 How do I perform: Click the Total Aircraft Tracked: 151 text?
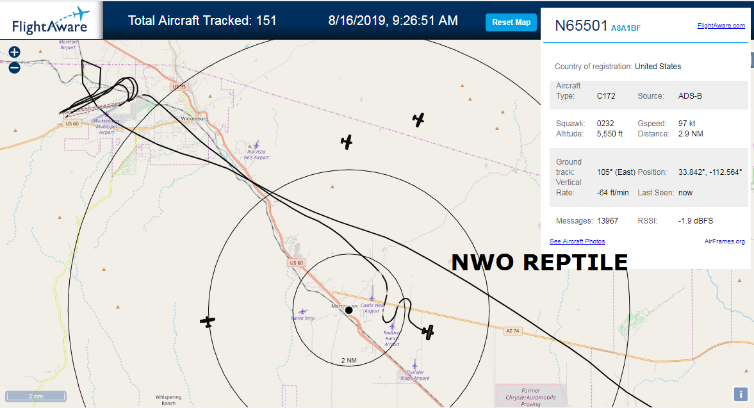pyautogui.click(x=202, y=20)
